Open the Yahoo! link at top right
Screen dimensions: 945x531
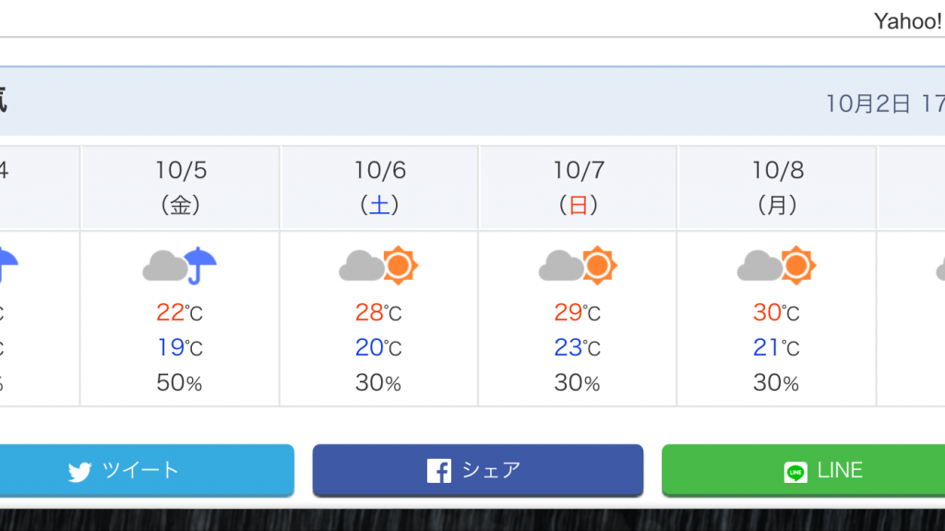(x=908, y=22)
